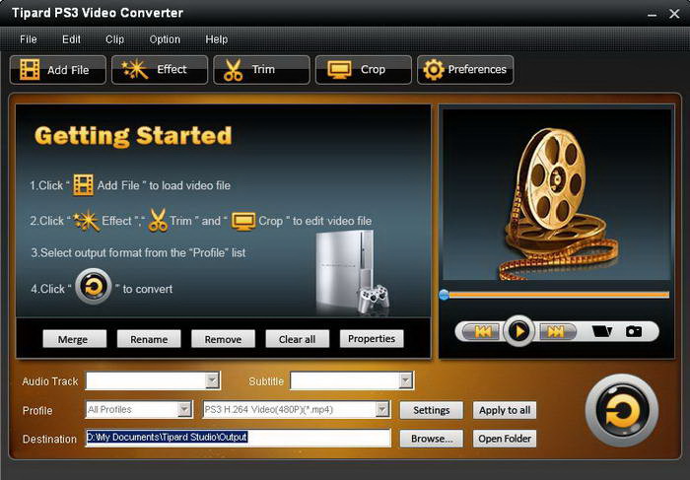The height and width of the screenshot is (480, 690).
Task: Click the 'Select output format' instruction text
Action: 138,253
